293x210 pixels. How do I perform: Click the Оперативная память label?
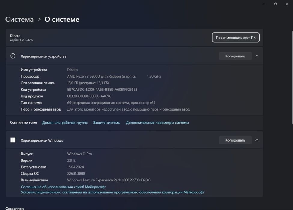coord(38,83)
